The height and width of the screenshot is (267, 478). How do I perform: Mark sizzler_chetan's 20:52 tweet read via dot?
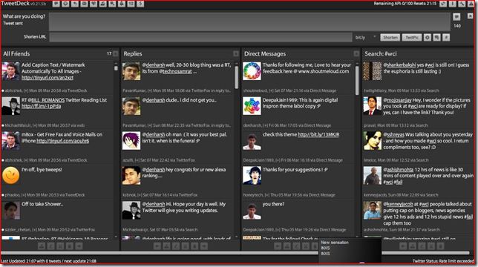[x=3, y=230]
